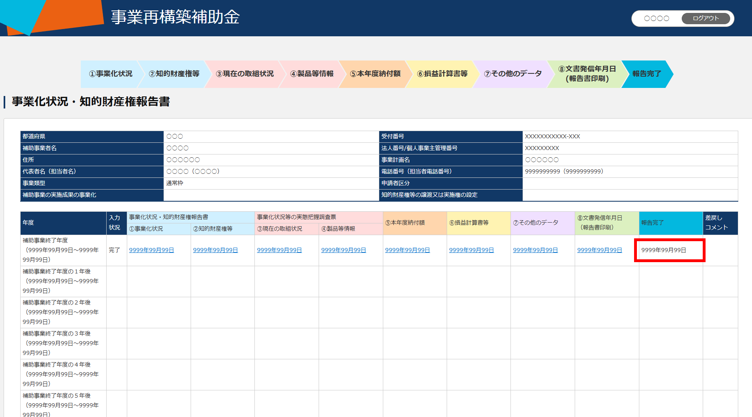The image size is (752, 417).
Task: Open the date link under ④製品等情報 column
Action: [343, 250]
